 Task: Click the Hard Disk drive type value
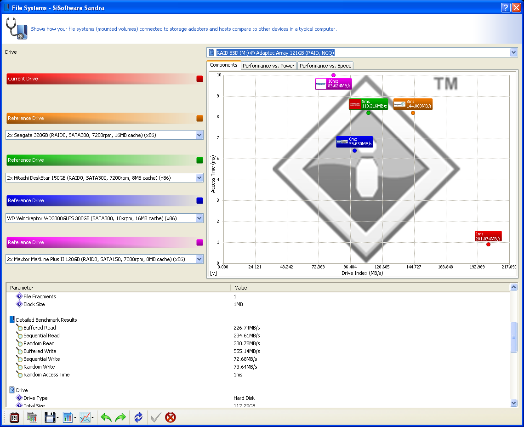click(244, 398)
